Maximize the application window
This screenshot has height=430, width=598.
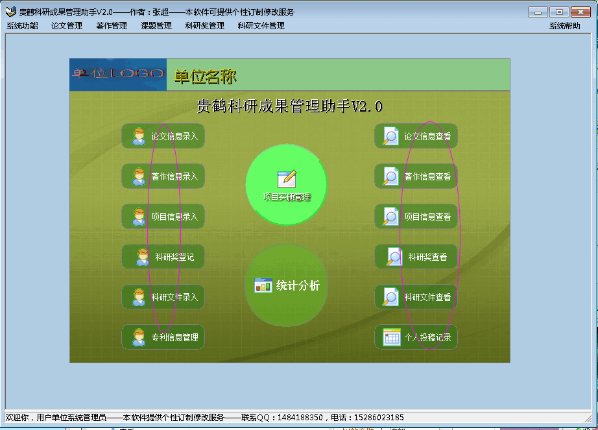click(559, 12)
